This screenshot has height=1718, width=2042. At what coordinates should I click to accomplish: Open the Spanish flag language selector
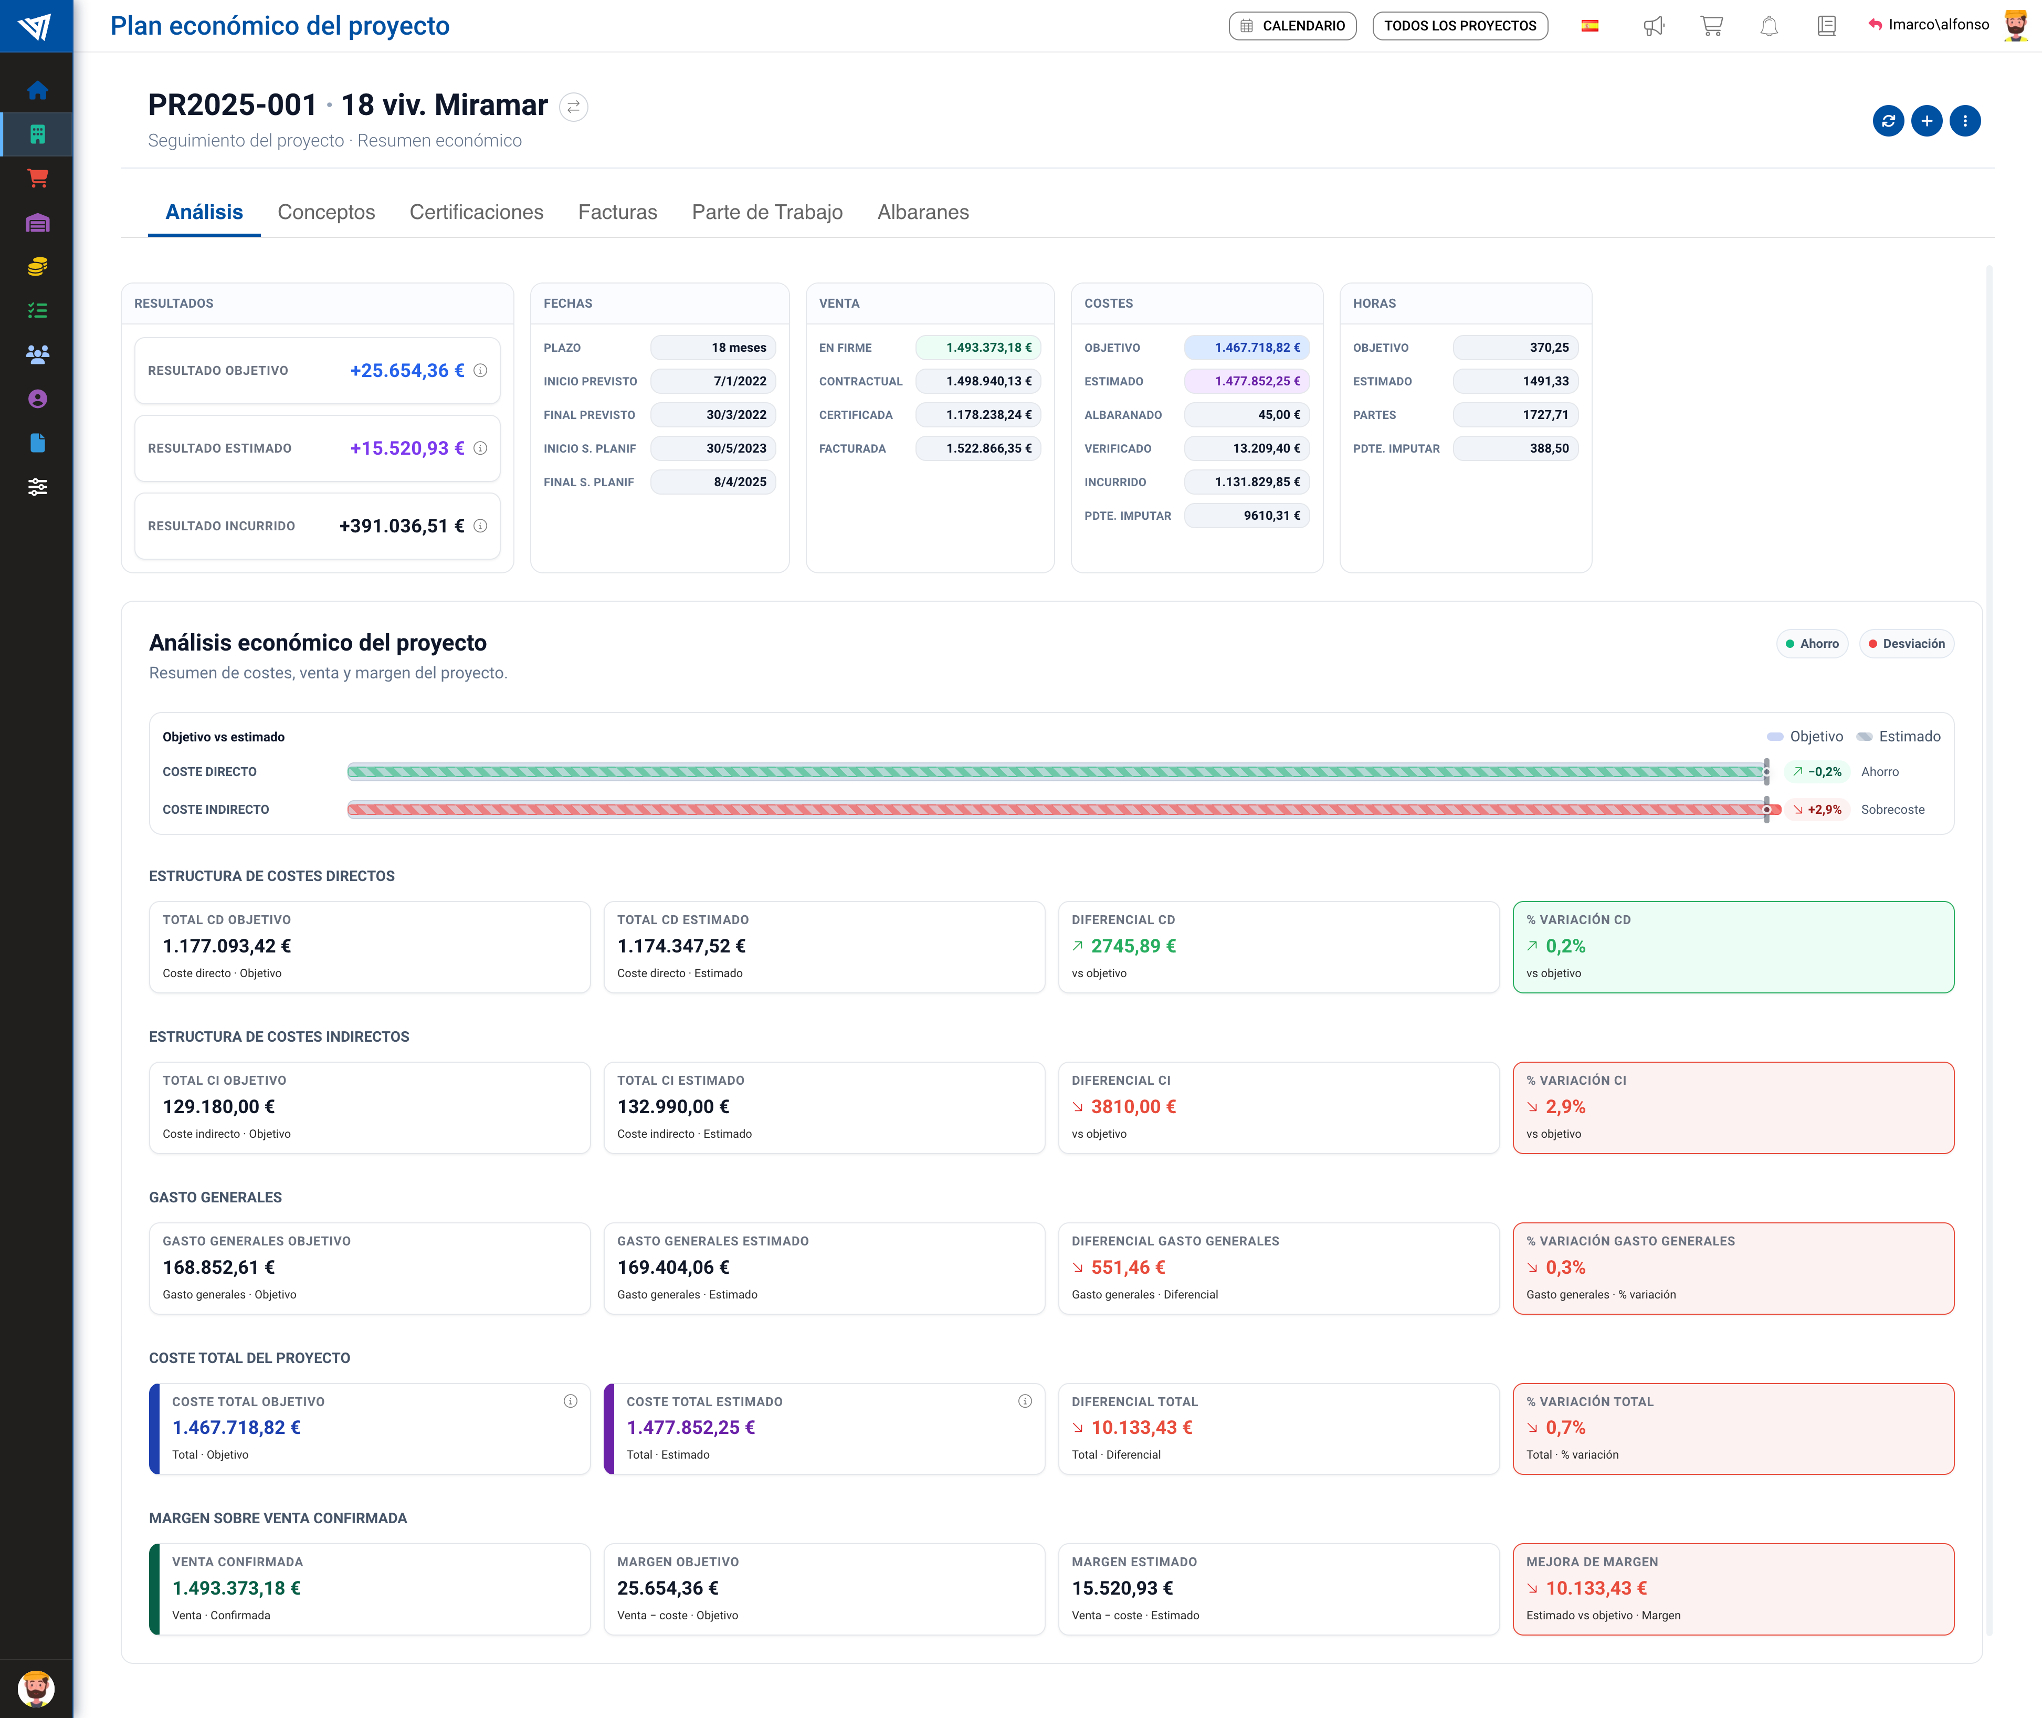1589,26
